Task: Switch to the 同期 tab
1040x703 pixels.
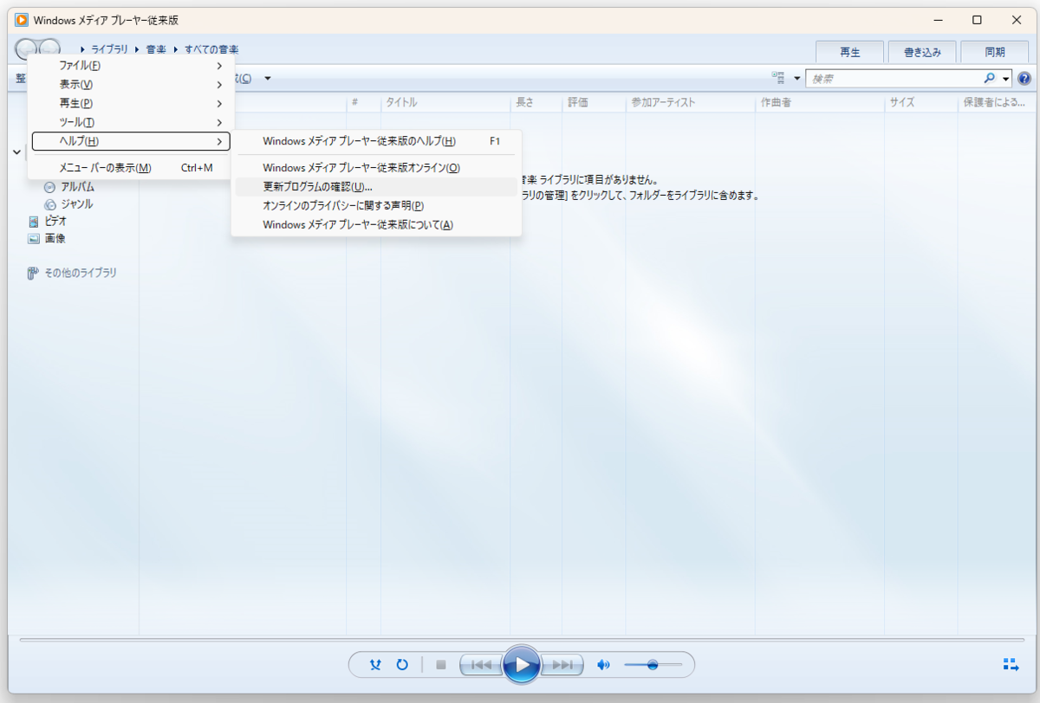Action: (995, 52)
